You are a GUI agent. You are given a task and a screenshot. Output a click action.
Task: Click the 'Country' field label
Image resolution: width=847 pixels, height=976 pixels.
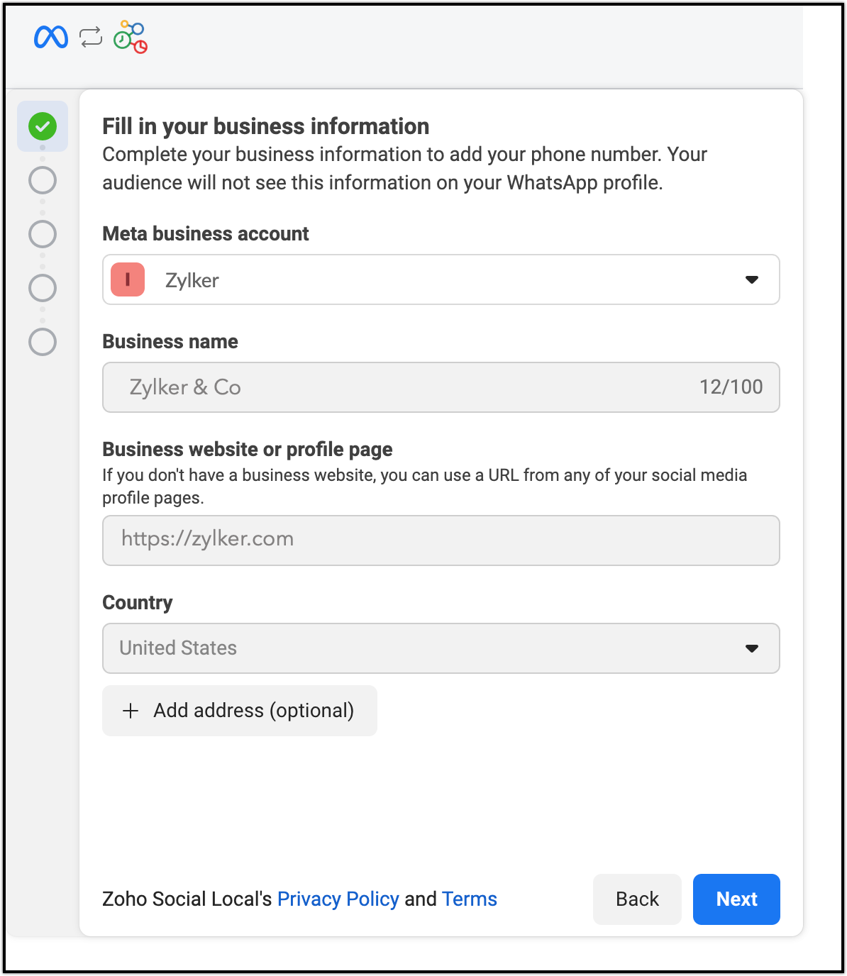tap(138, 603)
